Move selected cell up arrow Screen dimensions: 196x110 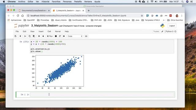click(39, 36)
